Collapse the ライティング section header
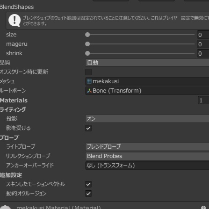This screenshot has height=209, width=209. [x=13, y=109]
